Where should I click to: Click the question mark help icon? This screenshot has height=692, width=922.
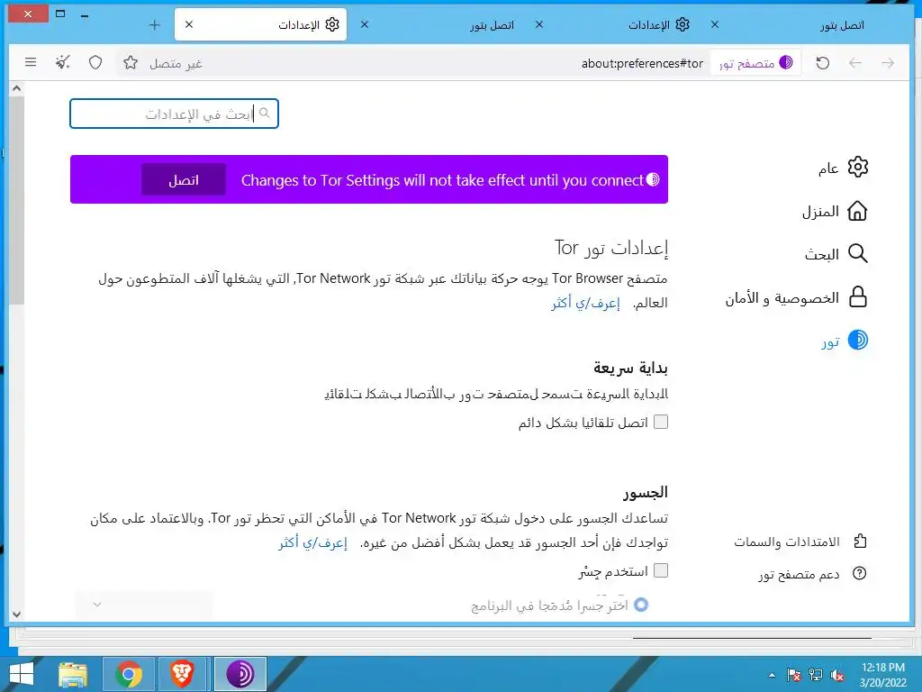860,573
